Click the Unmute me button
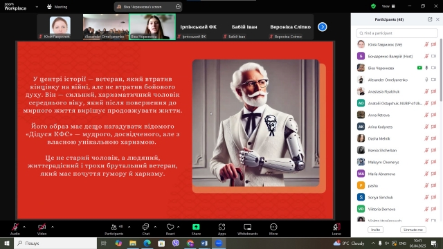The image size is (443, 249). (x=413, y=230)
